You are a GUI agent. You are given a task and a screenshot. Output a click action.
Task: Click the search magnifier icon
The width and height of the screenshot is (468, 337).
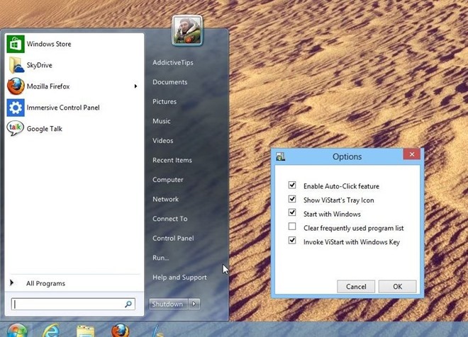tap(128, 304)
